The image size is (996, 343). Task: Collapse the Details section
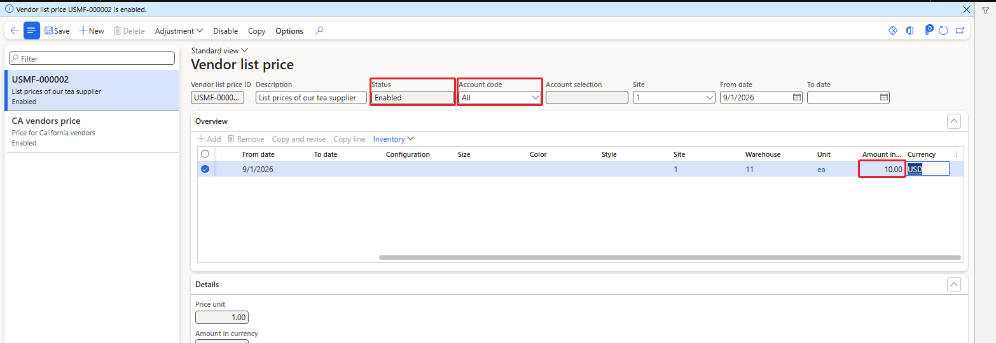point(953,285)
